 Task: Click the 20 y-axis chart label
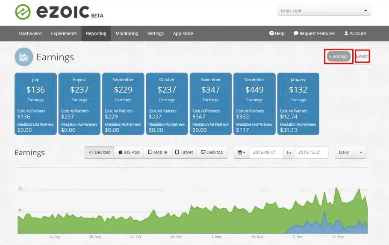(20, 188)
